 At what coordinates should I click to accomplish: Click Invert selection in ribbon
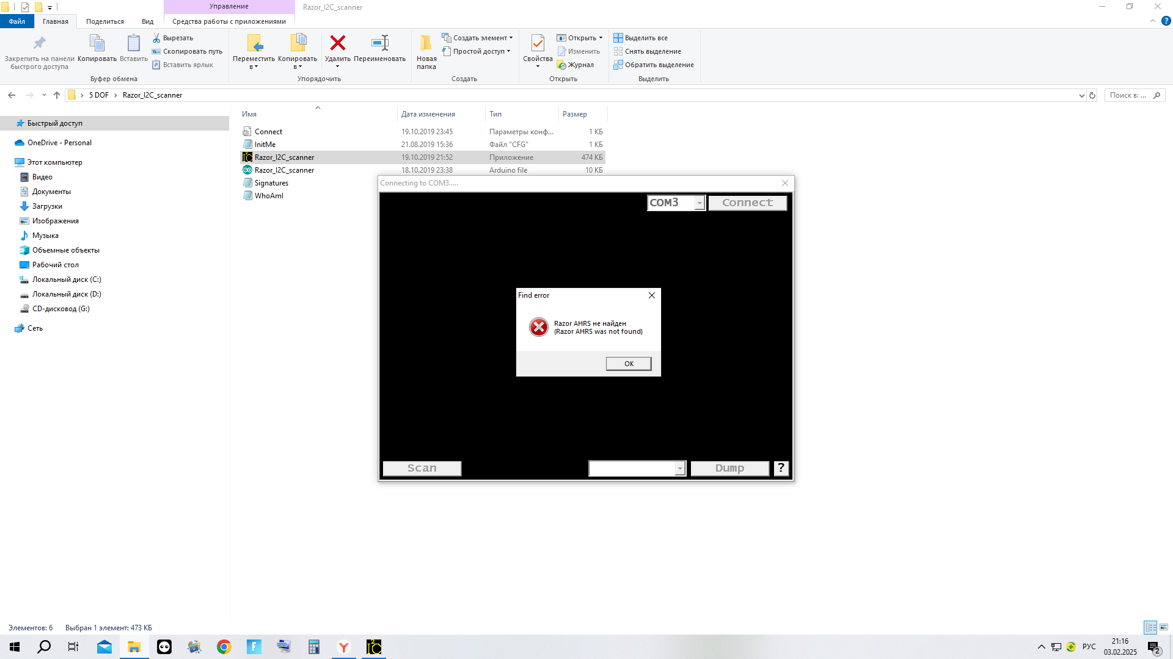pos(654,65)
